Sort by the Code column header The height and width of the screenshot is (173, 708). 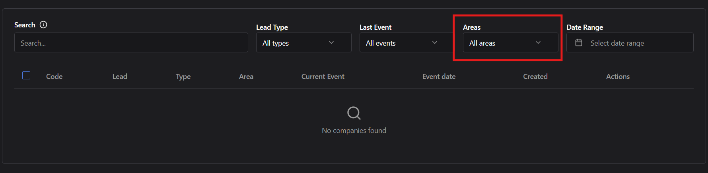pos(54,77)
